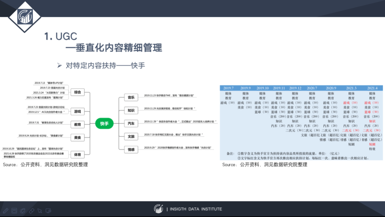
Task: Click the '2019.11.23 快手联合TME' entry
Action: 169,95
